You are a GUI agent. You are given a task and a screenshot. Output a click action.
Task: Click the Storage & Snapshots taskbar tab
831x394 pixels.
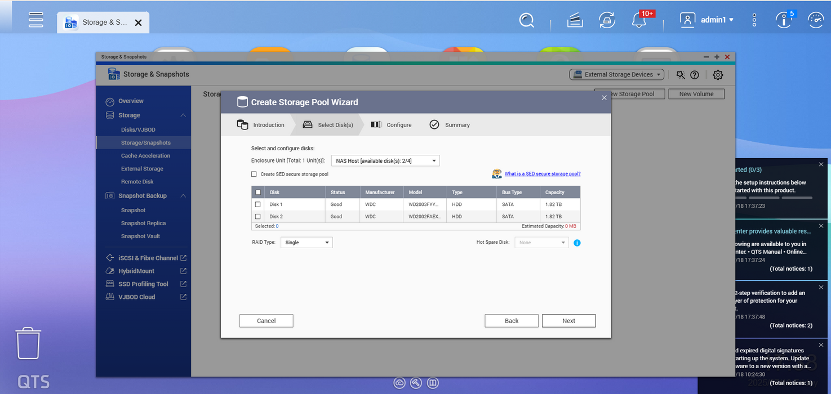click(103, 23)
